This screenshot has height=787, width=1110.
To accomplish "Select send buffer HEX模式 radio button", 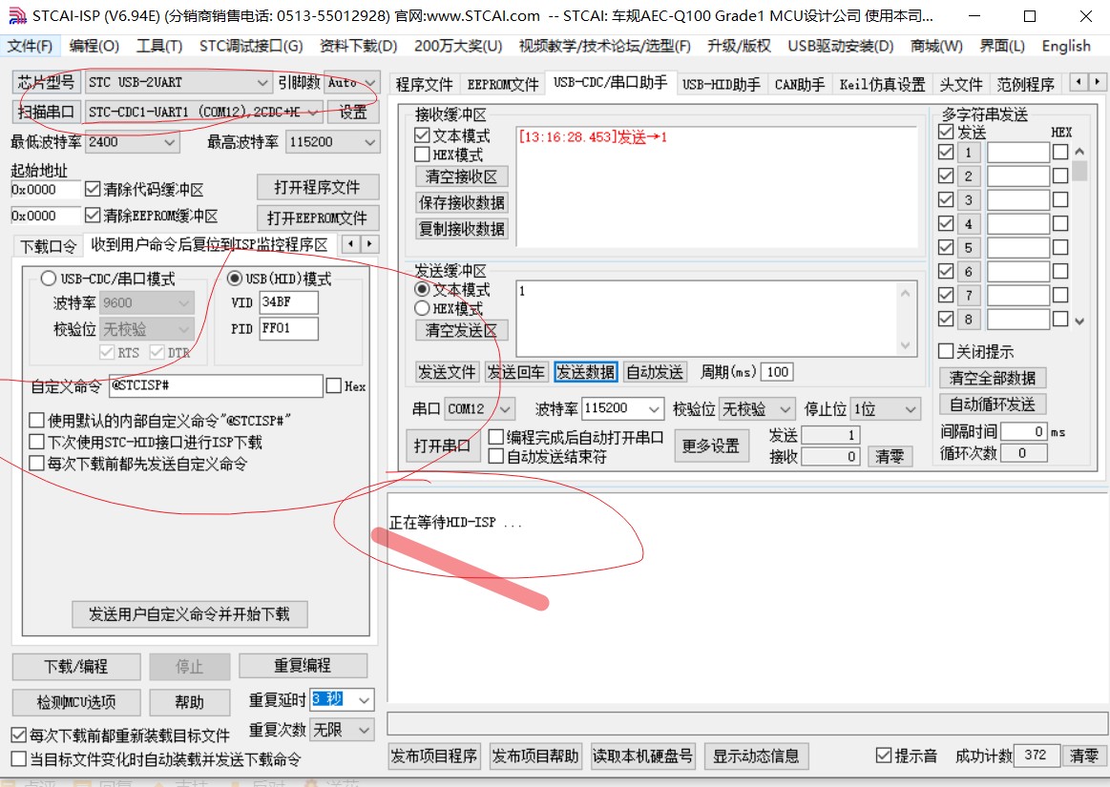I will pos(422,308).
